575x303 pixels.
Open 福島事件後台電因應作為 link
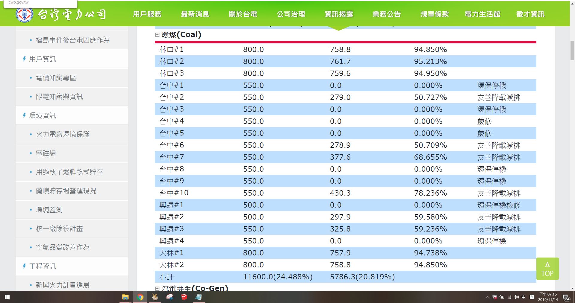[x=73, y=40]
